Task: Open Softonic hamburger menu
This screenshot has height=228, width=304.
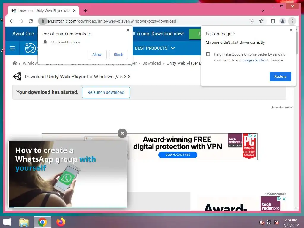Action: click(x=12, y=48)
